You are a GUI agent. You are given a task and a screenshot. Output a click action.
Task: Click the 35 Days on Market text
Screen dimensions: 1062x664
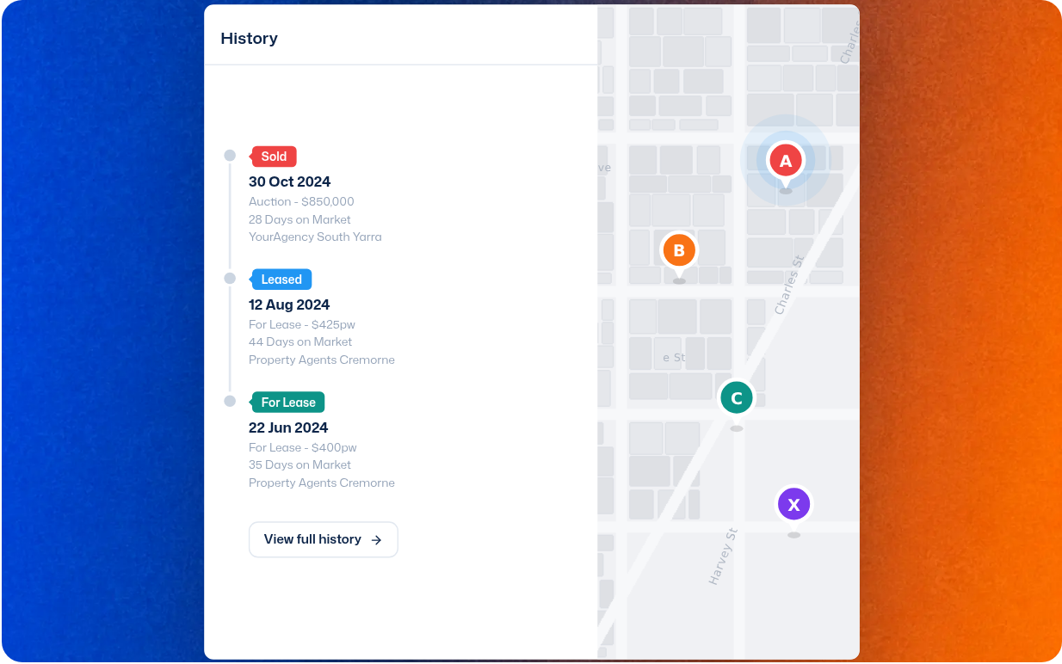pyautogui.click(x=299, y=464)
